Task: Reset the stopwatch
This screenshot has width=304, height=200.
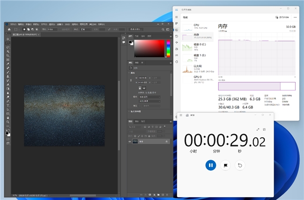Action: coord(240,165)
